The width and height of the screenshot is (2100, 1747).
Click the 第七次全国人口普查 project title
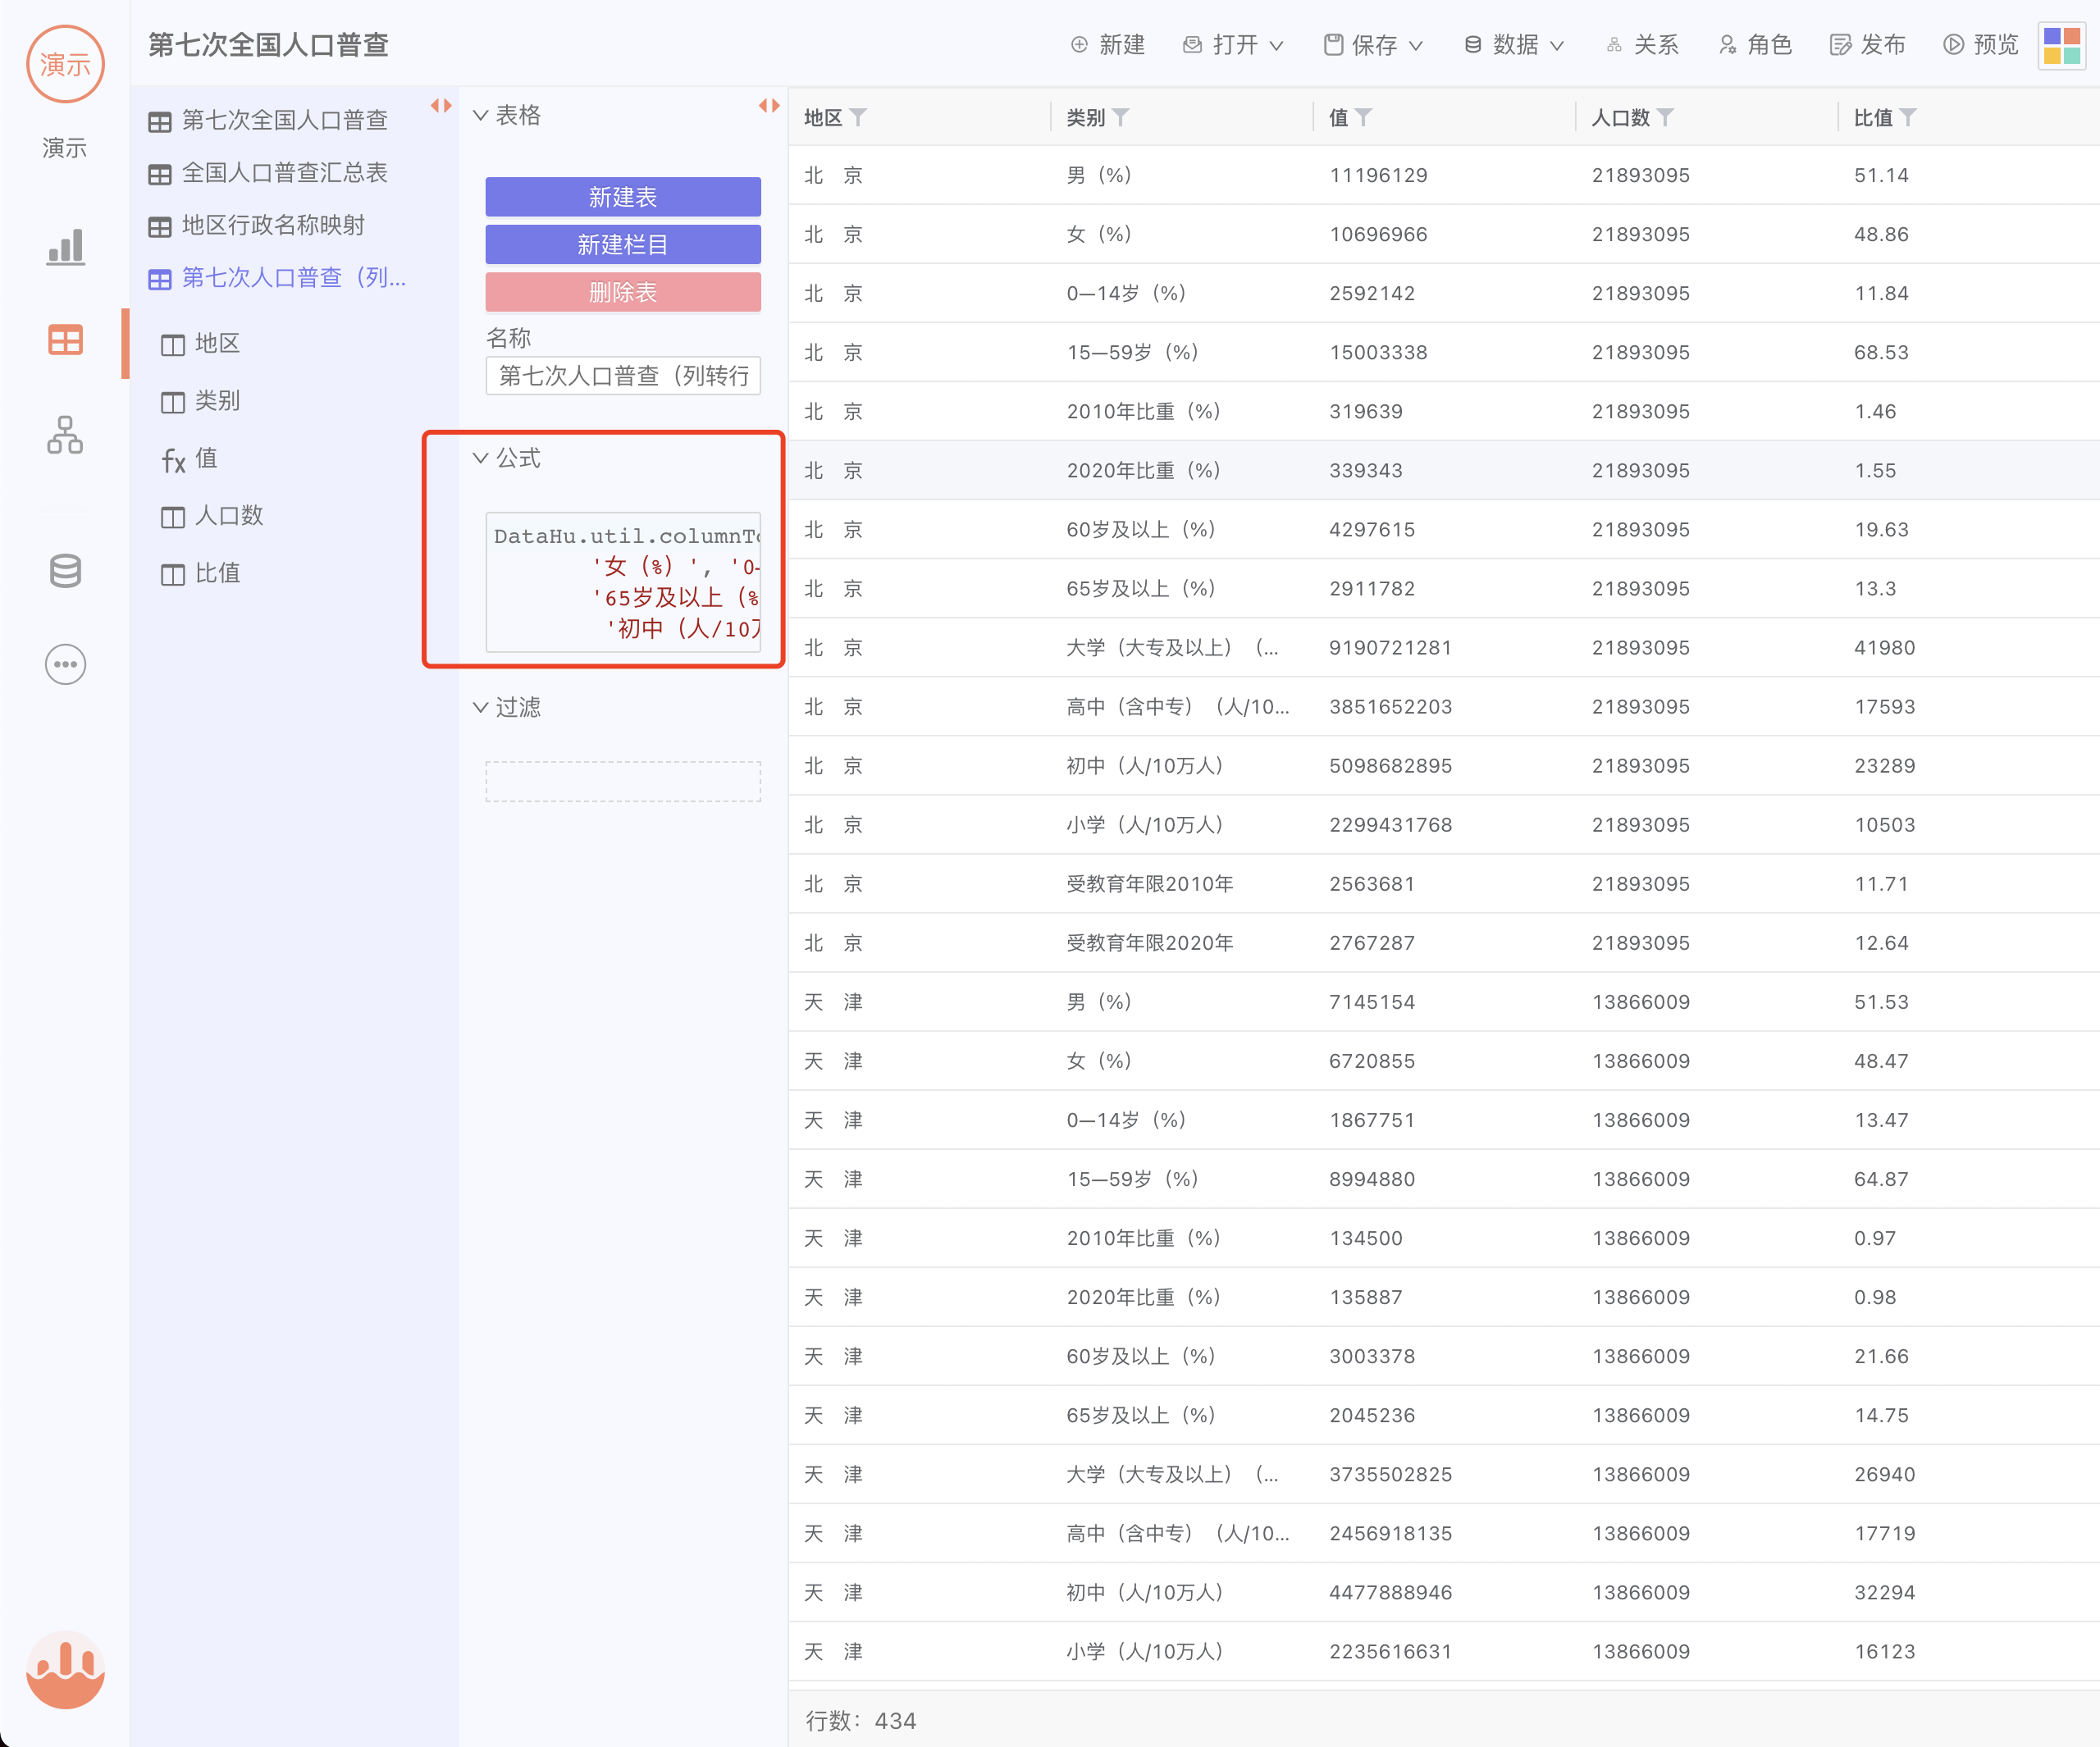coord(268,45)
